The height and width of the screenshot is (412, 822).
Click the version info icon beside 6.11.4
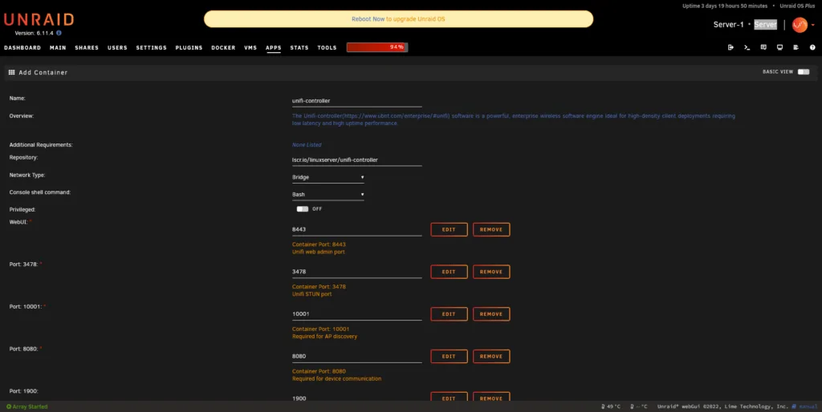(x=59, y=33)
